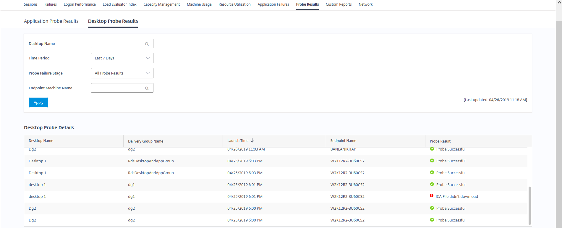Viewport: 562px width, 228px height.
Task: Click green check icon for successful dg1 probe
Action: (432, 184)
